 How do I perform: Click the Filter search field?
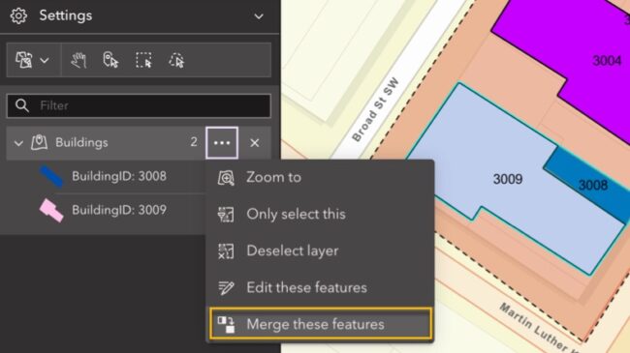tap(139, 105)
